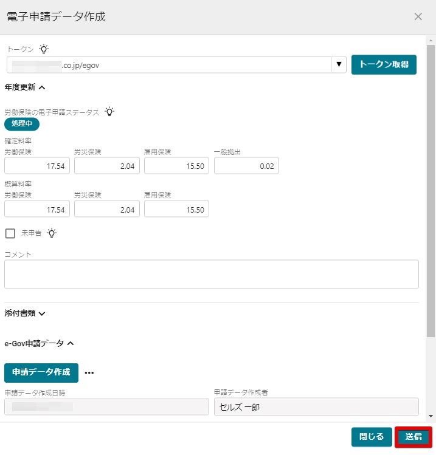This screenshot has width=436, height=455.
Task: Edit the 確定料率 労働保険 field
Action: click(37, 166)
